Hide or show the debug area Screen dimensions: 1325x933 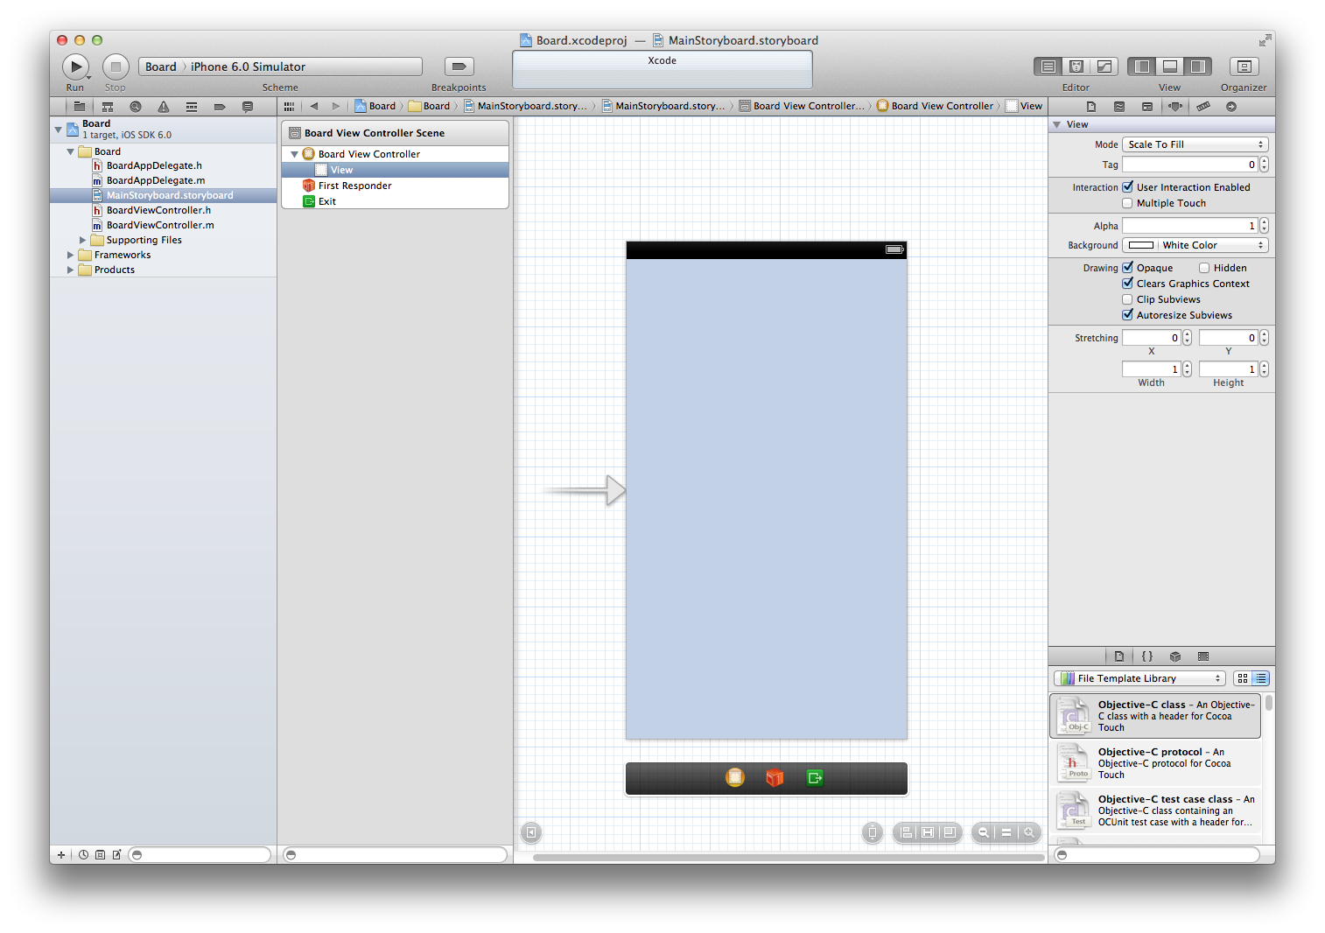click(x=1170, y=67)
